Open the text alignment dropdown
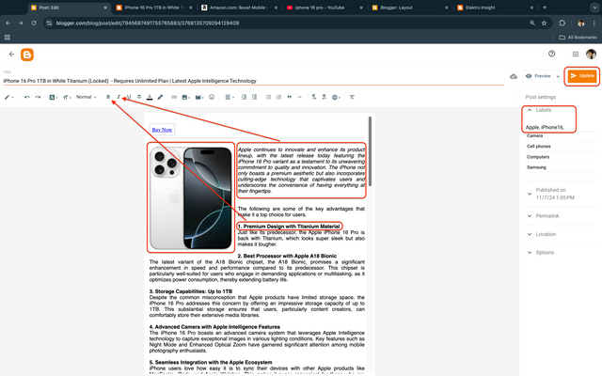 point(230,97)
